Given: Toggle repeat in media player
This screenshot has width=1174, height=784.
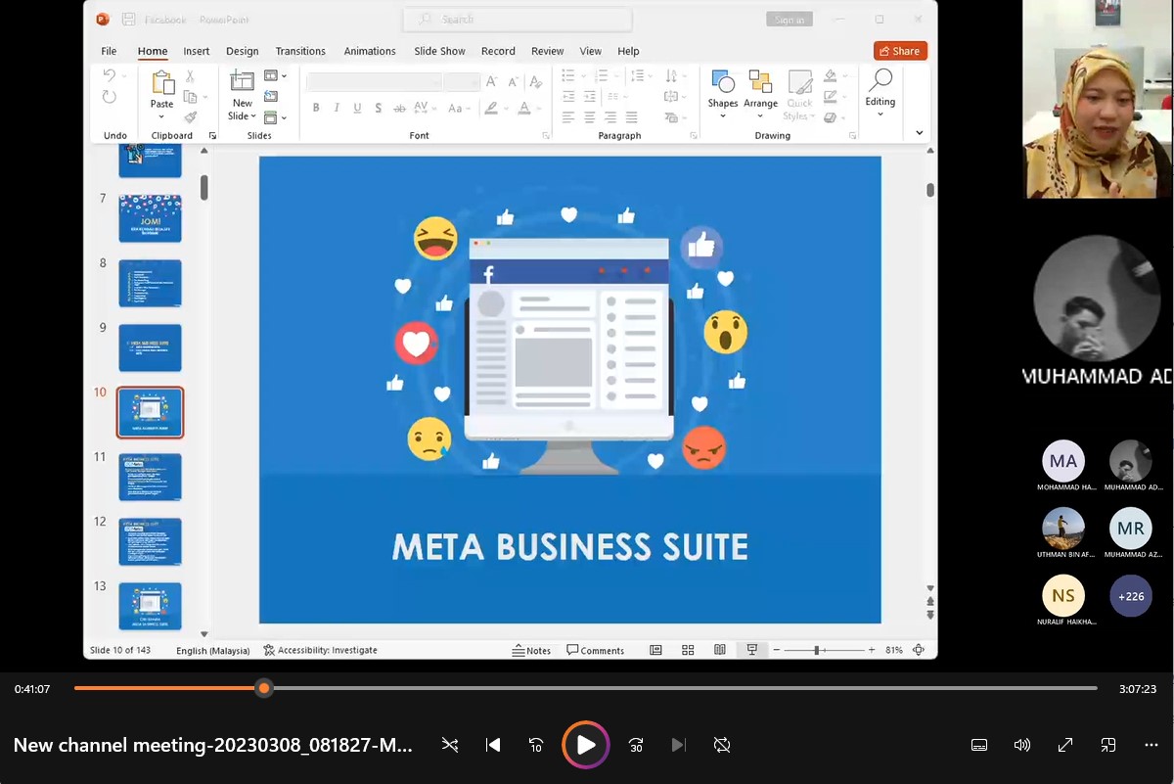Looking at the screenshot, I should tap(722, 745).
